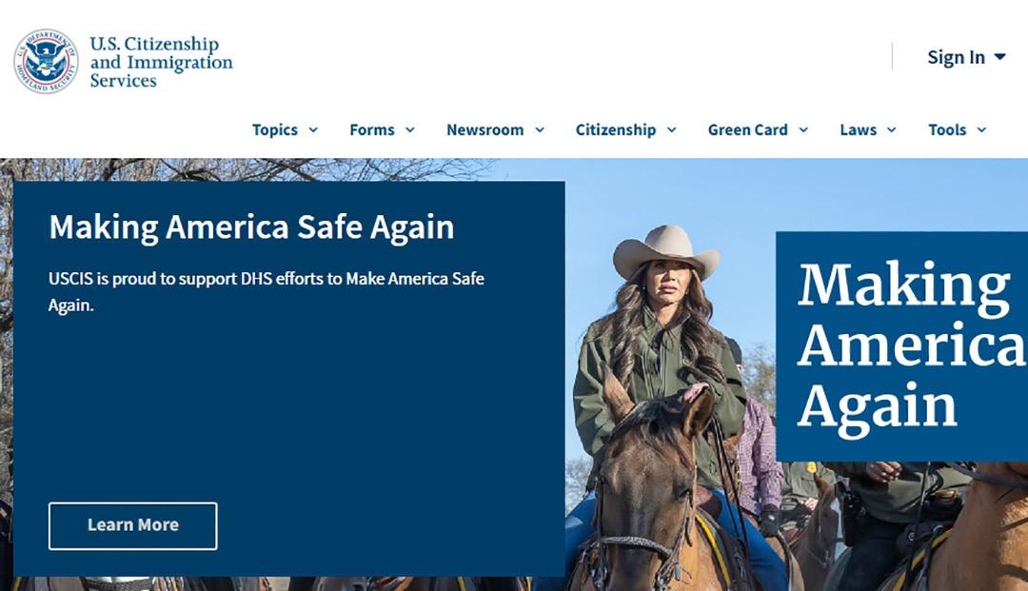Expand the chevron beside Newsroom
Image resolution: width=1028 pixels, height=591 pixels.
(x=540, y=129)
